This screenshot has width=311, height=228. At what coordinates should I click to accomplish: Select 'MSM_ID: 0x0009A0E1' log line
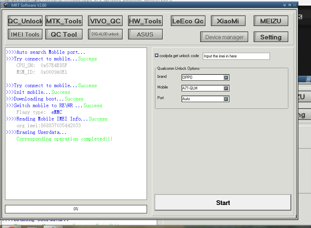tap(42, 72)
